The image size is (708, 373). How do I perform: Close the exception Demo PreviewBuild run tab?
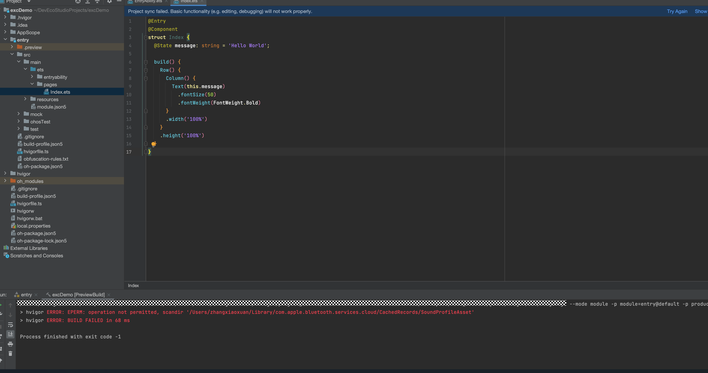pos(109,295)
